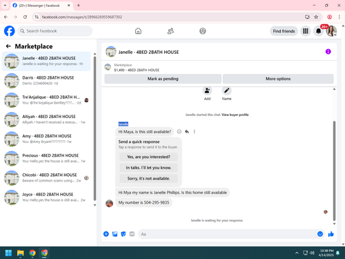This screenshot has width=345, height=259.
Task: Open the purple conversation information icon
Action: point(328,52)
